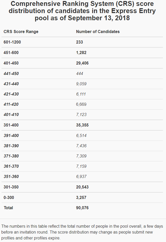Click the 'CRS Score Range' column header
The image size is (166, 242).
coord(21,31)
